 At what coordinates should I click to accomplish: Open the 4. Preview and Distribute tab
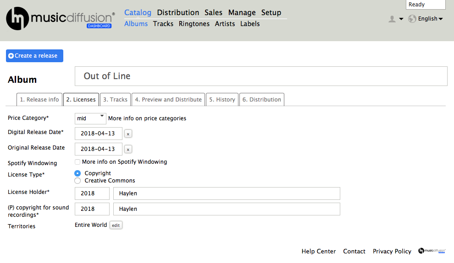click(x=168, y=100)
